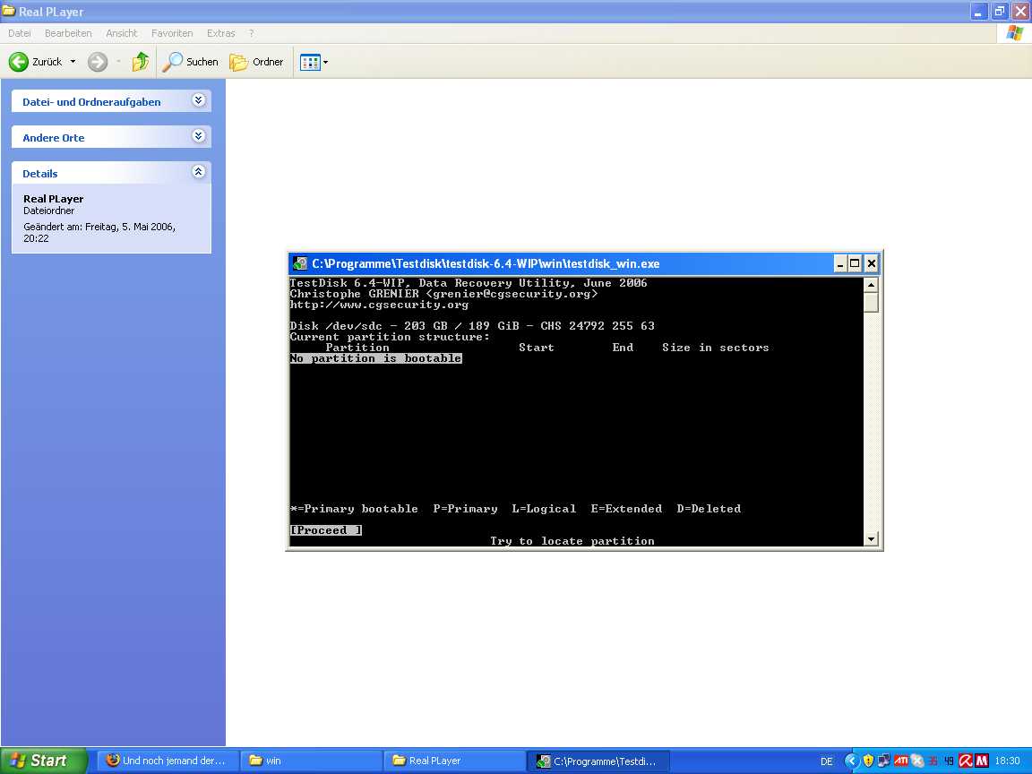This screenshot has height=774, width=1032.
Task: Click the yellow security shield tray icon
Action: point(868,761)
